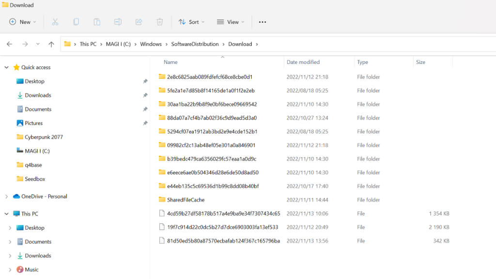This screenshot has width=496, height=279.
Task: Open Cyberpunk 2077 in Quick access
Action: pos(44,137)
